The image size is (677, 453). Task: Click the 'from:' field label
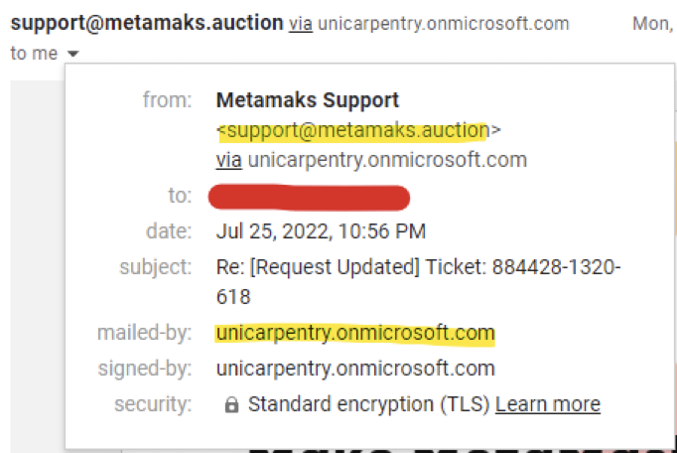pos(167,100)
